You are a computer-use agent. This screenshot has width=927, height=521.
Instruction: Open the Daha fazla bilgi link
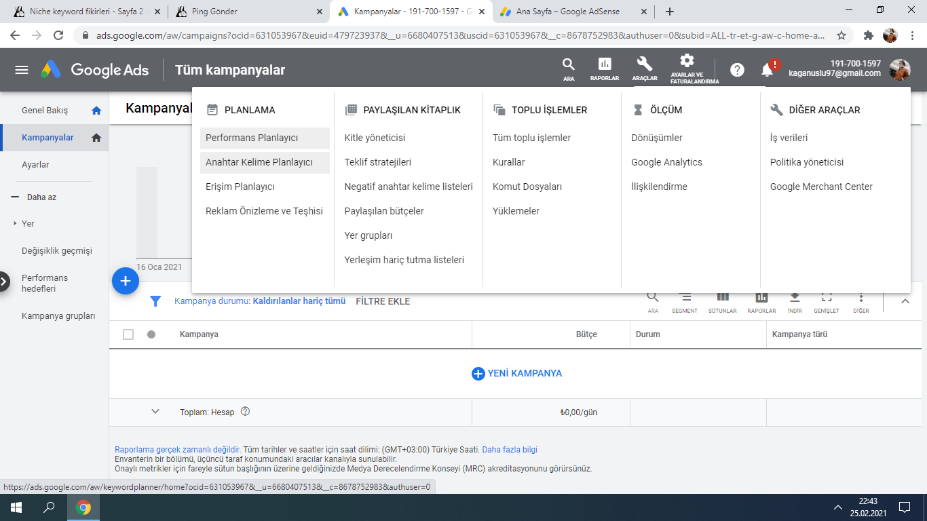click(510, 450)
